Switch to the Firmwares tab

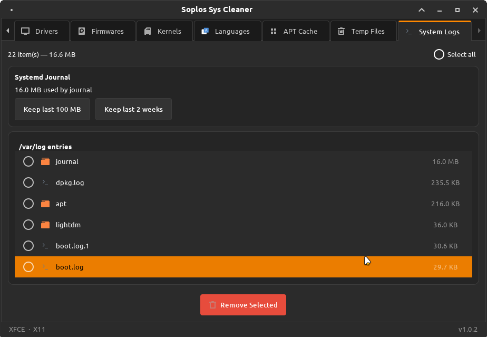(x=103, y=31)
